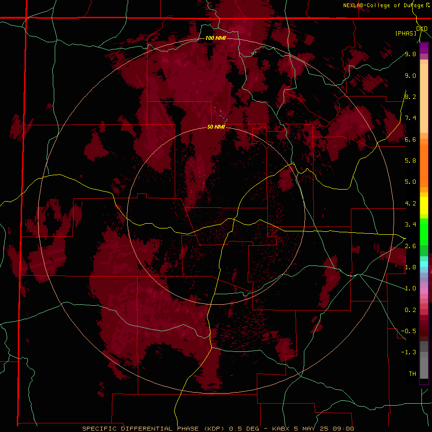Click the 6.6 scale value
432x432 pixels.
pos(410,139)
